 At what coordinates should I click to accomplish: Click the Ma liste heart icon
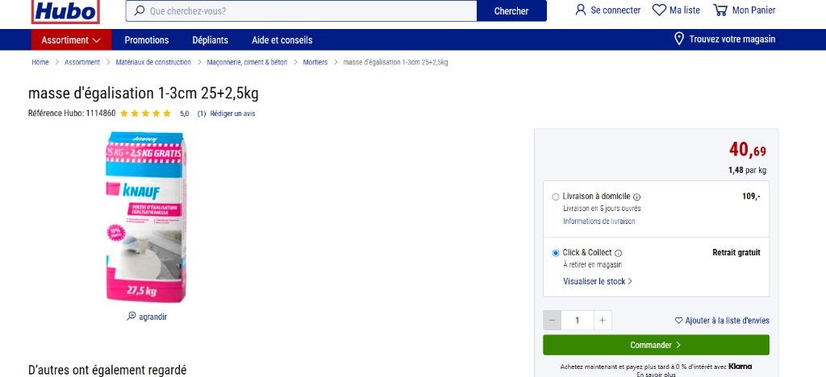point(659,10)
